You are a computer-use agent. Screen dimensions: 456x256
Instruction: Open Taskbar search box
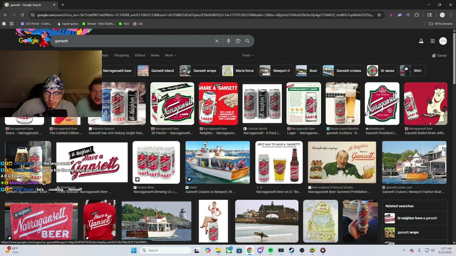(166, 250)
